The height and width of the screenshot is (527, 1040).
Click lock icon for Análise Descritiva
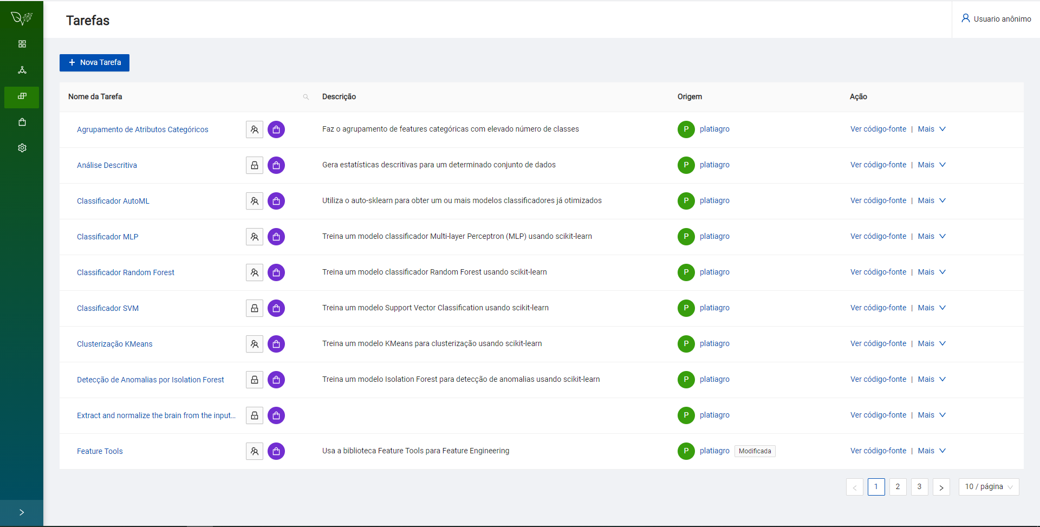255,165
